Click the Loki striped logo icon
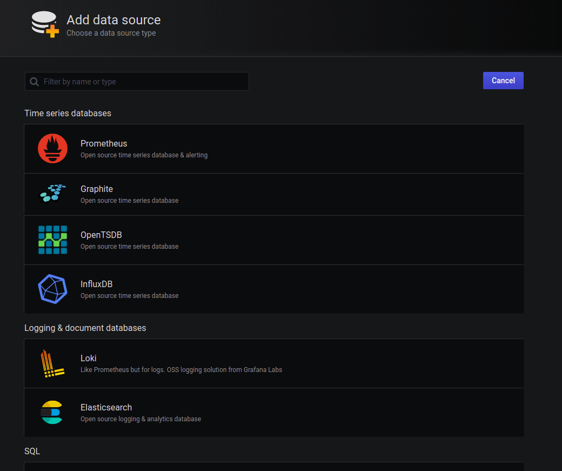The height and width of the screenshot is (471, 562). point(52,363)
